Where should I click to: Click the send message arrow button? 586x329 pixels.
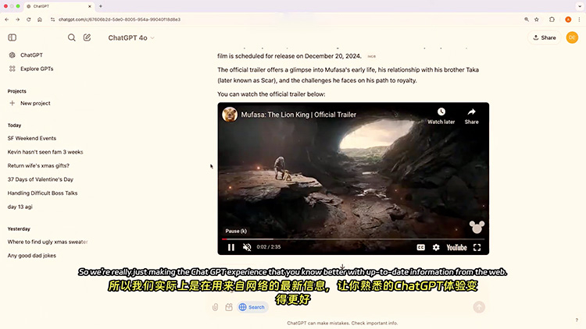[x=479, y=307]
